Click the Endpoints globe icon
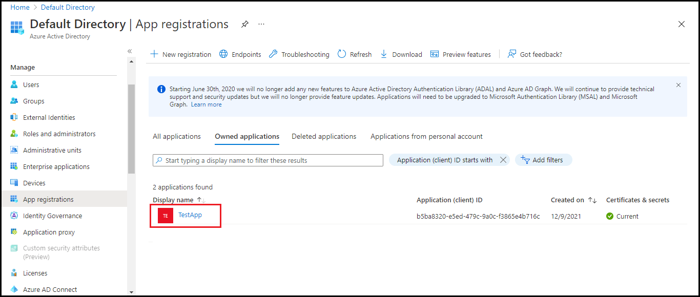 point(223,54)
